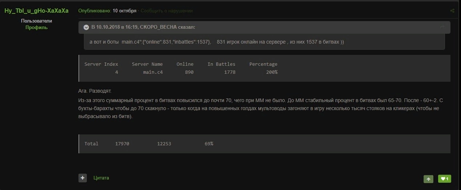This screenshot has height=190, width=461.
Task: Click the Server Index table header
Action: pyautogui.click(x=101, y=64)
